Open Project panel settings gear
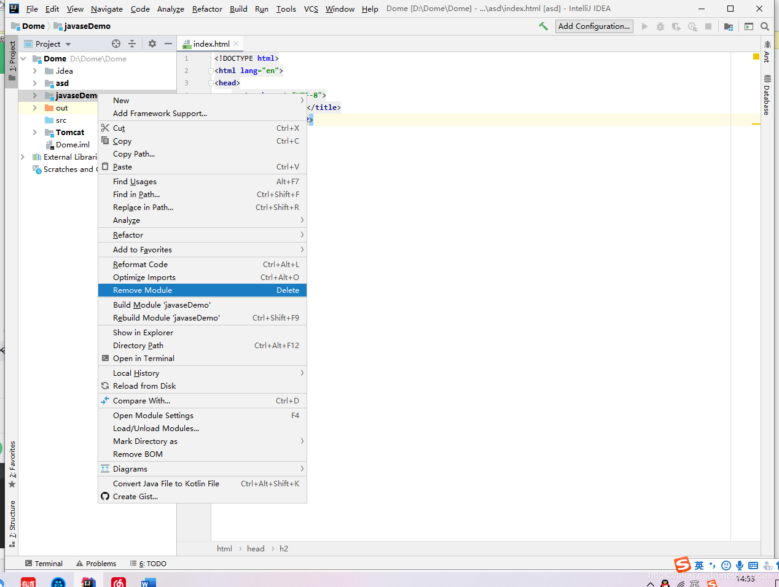 click(152, 44)
